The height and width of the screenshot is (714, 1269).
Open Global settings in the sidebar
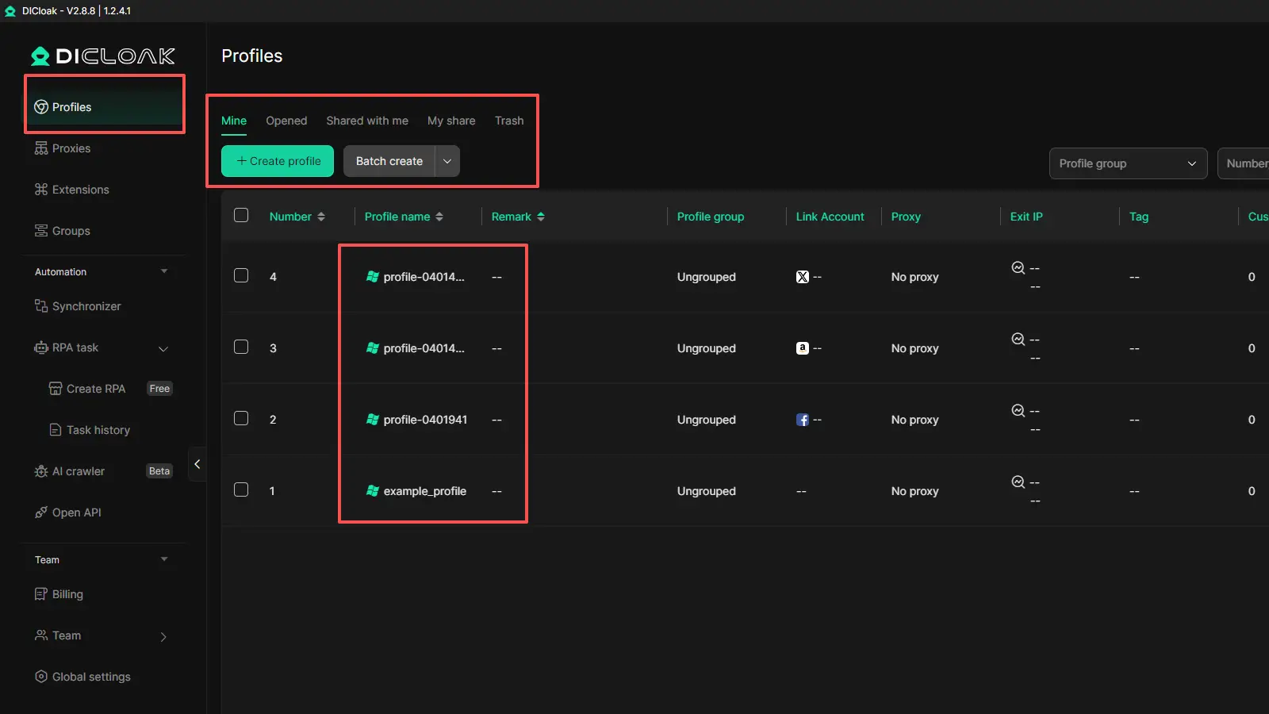[x=91, y=677]
